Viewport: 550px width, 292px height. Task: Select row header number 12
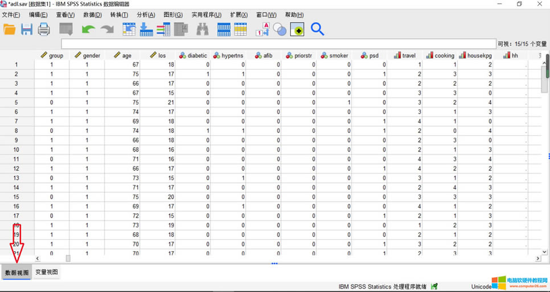tap(17, 168)
